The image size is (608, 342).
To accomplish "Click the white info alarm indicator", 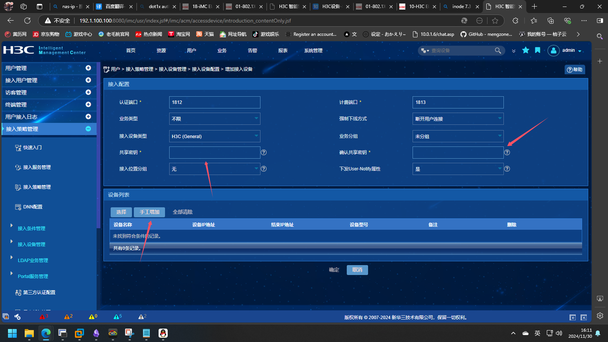I will (142, 316).
